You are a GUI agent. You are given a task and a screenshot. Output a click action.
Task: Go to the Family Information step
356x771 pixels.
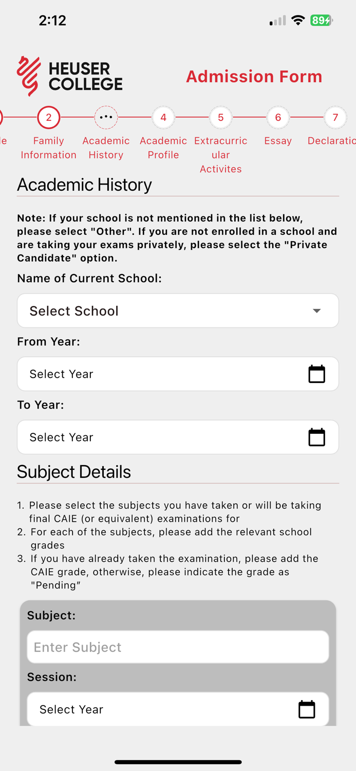click(48, 117)
